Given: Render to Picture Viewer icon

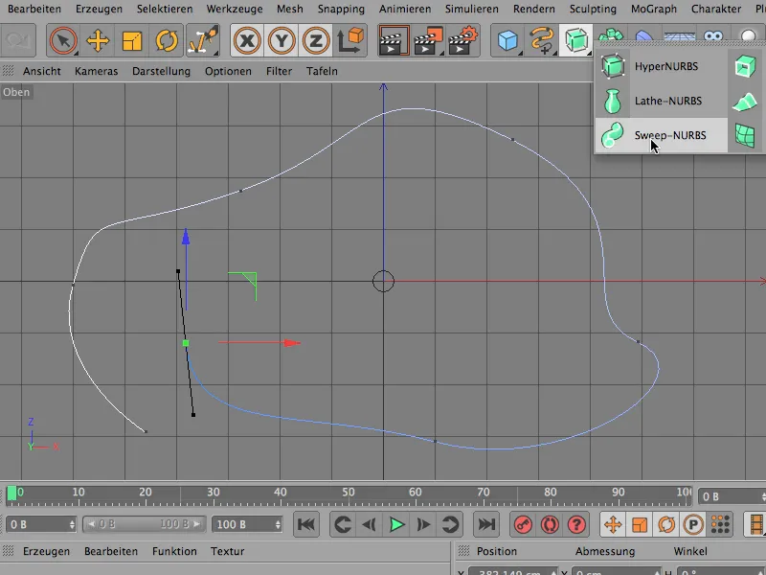Looking at the screenshot, I should [428, 40].
